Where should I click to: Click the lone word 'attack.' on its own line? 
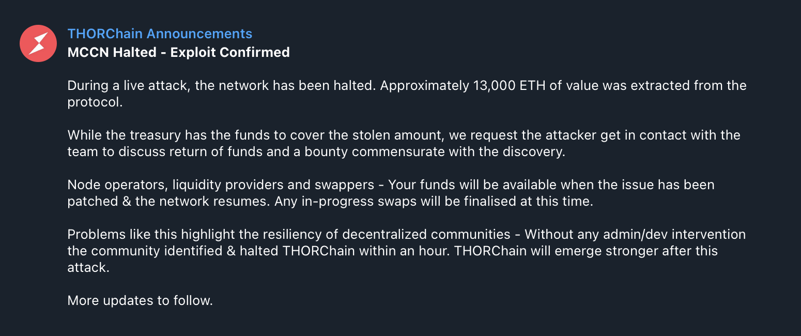pyautogui.click(x=88, y=267)
